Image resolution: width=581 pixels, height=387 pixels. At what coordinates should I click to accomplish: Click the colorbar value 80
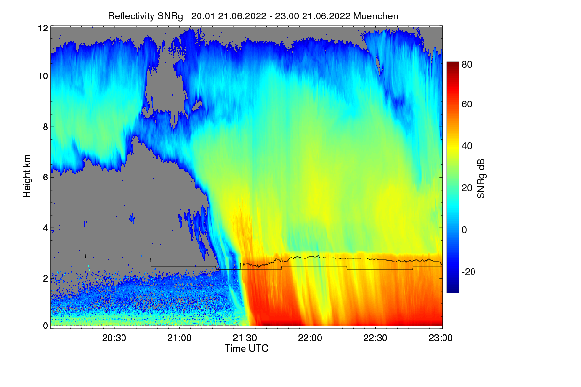(467, 64)
